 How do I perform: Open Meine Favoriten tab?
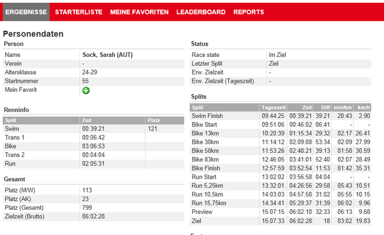click(139, 12)
